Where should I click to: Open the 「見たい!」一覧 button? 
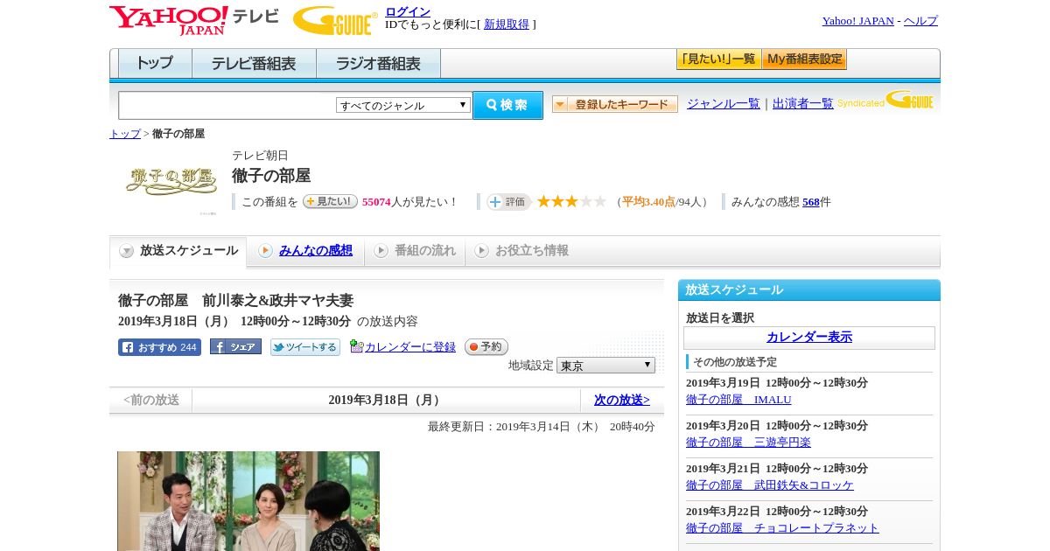719,59
